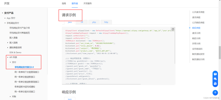Image resolution: width=221 pixels, height=100 pixels.
Task: Open 收单退款冲退完成通知 page
Action: tap(25, 87)
